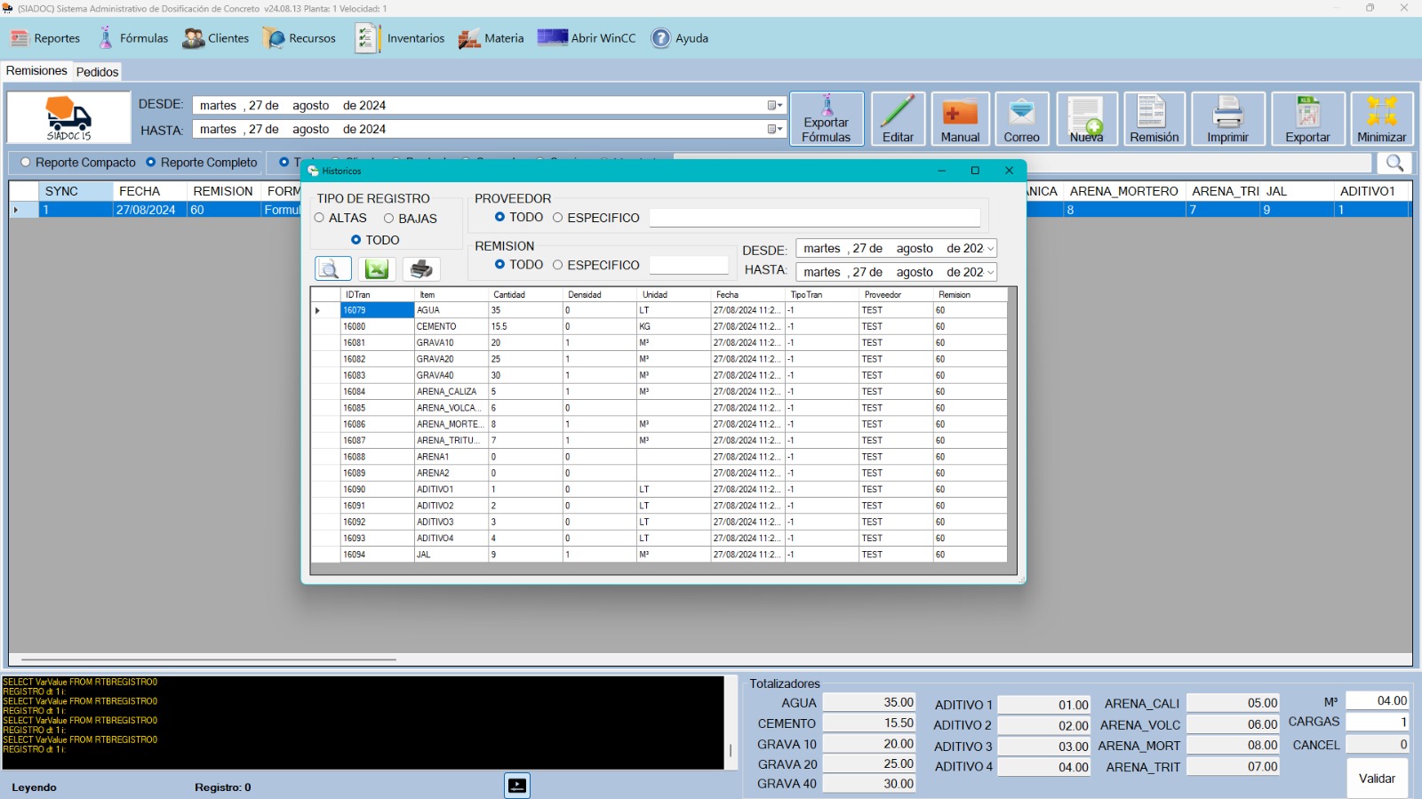Open the Inventarios menu
Image resolution: width=1422 pixels, height=799 pixels.
(x=400, y=38)
